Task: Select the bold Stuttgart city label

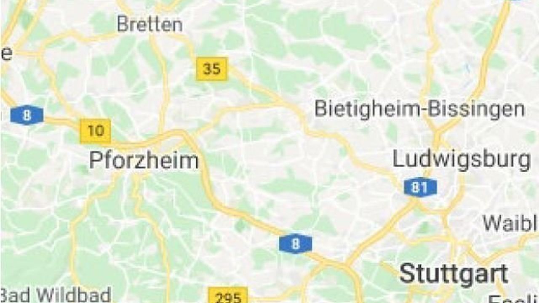Action: [454, 274]
